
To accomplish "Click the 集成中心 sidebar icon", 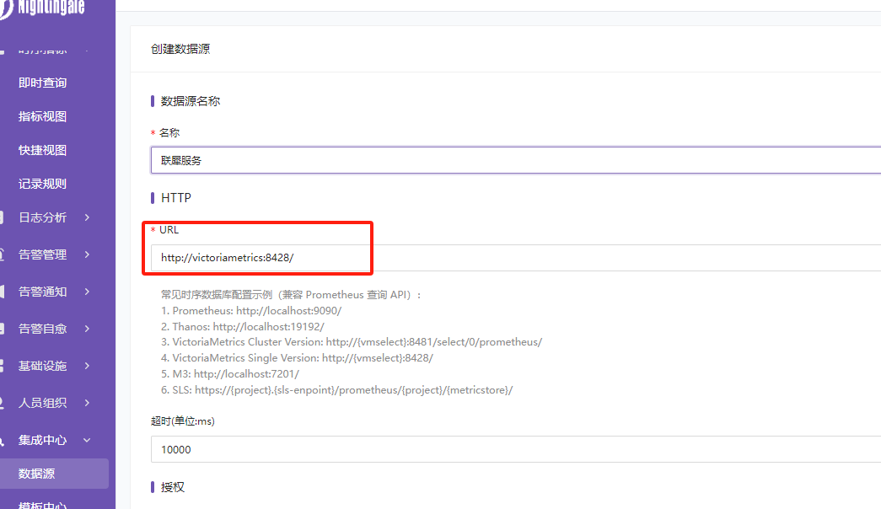I will click(3, 440).
